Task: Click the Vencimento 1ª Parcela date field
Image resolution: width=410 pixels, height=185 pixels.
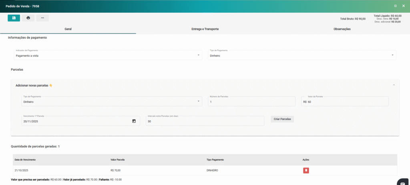Action: 76,121
